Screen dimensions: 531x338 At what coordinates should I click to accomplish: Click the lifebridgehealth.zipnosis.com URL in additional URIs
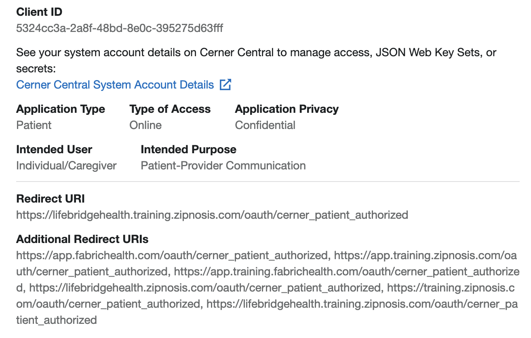pos(204,288)
